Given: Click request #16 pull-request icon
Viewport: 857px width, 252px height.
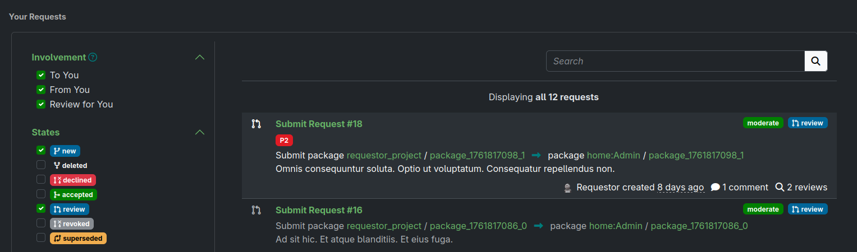Looking at the screenshot, I should click(256, 210).
